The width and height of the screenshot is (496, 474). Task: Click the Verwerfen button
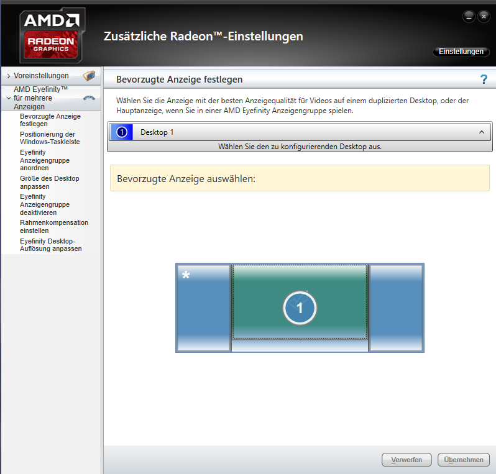(x=406, y=460)
